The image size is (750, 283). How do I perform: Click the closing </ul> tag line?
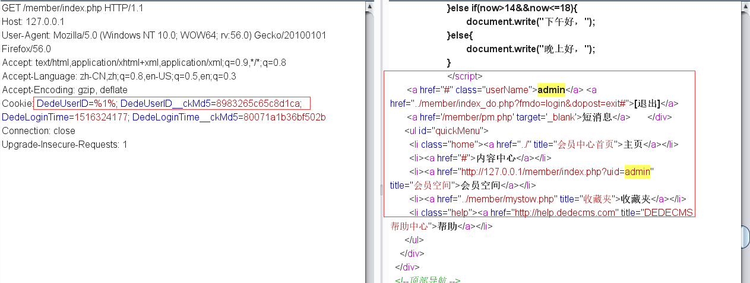[414, 240]
